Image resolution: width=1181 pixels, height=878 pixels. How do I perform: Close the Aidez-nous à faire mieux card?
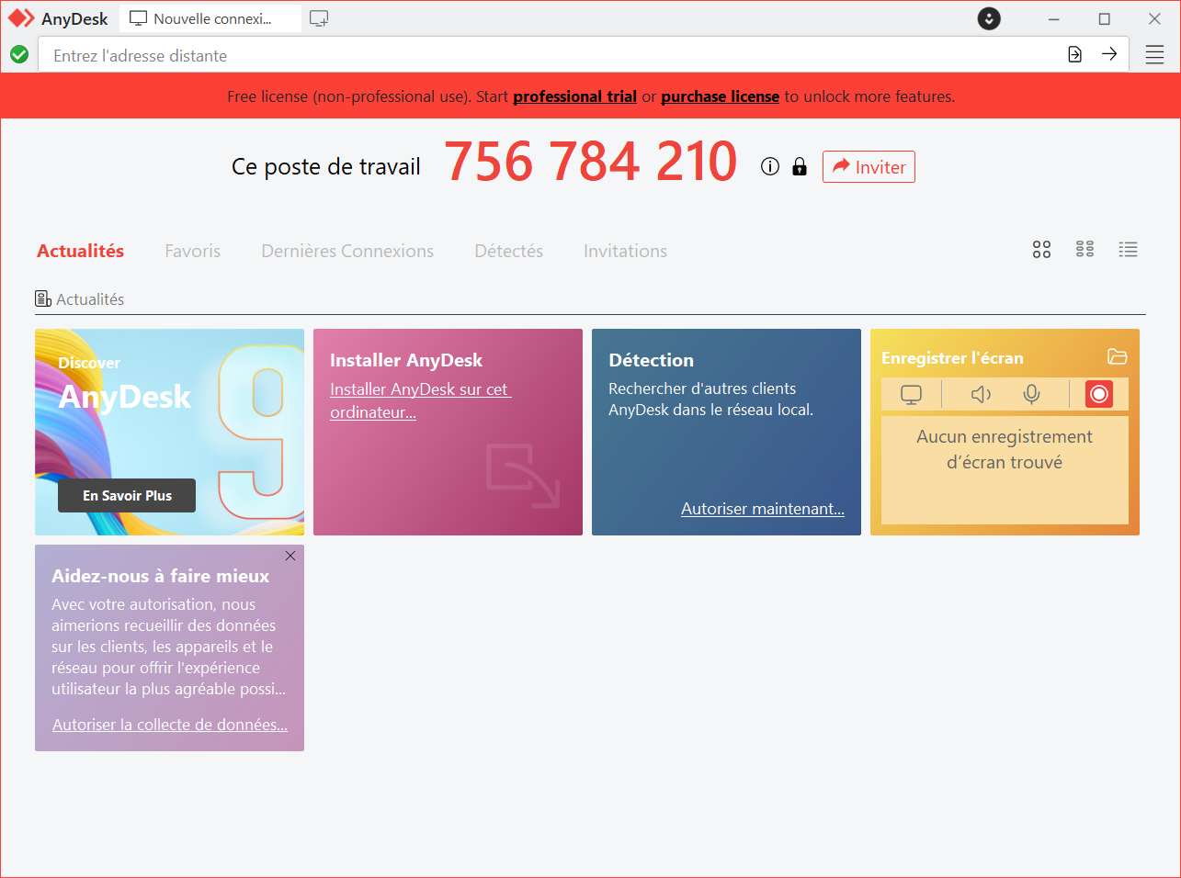(290, 556)
